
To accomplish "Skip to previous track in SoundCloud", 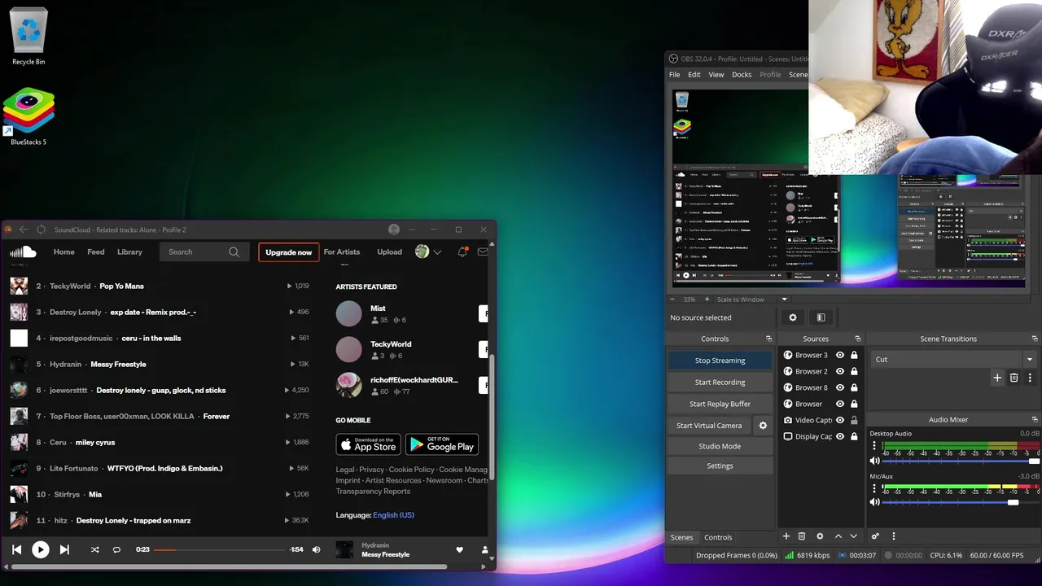I will click(x=16, y=550).
